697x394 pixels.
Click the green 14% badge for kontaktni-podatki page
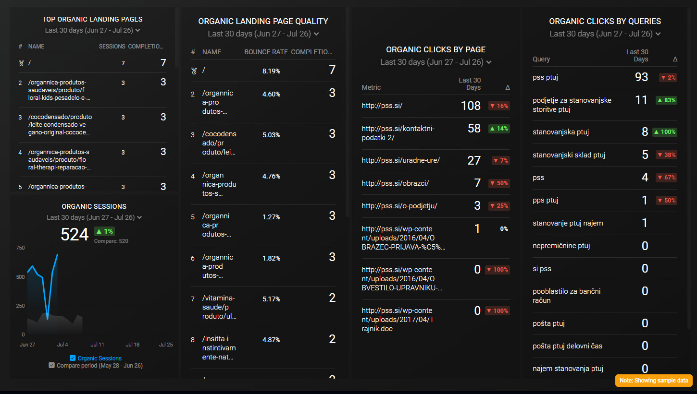499,128
